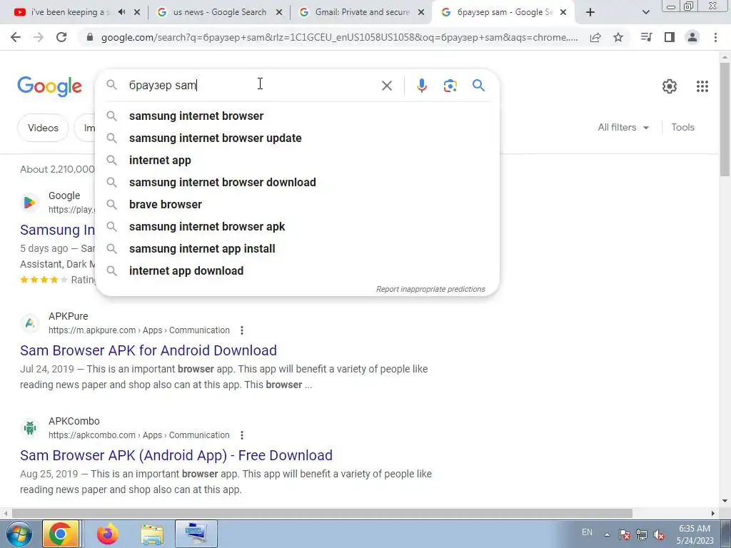This screenshot has height=548, width=731.
Task: Open the Chrome three-dot menu
Action: click(715, 37)
